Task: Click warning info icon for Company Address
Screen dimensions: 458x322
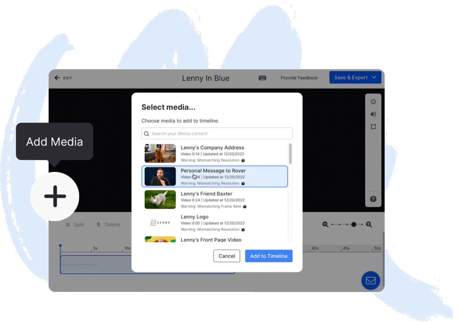Action: pos(243,161)
